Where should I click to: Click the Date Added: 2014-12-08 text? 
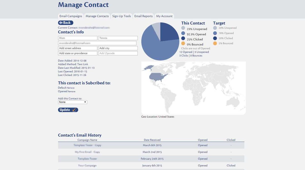pyautogui.click(x=72, y=61)
